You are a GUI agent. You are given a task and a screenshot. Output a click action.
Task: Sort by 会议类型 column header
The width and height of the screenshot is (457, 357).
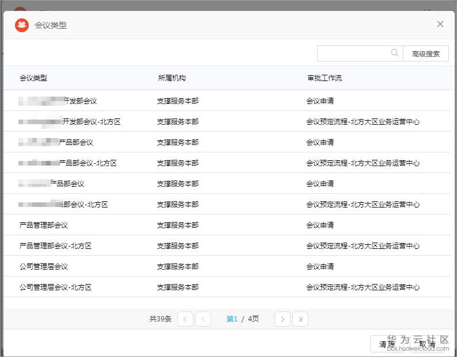click(33, 78)
